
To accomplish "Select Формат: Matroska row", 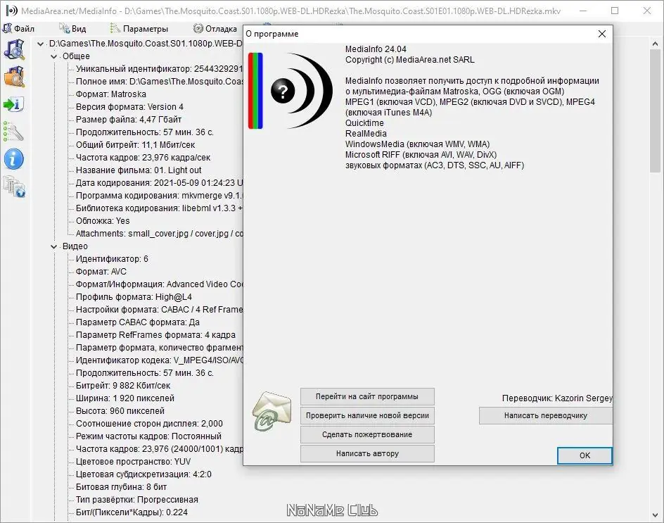I will click(x=111, y=94).
